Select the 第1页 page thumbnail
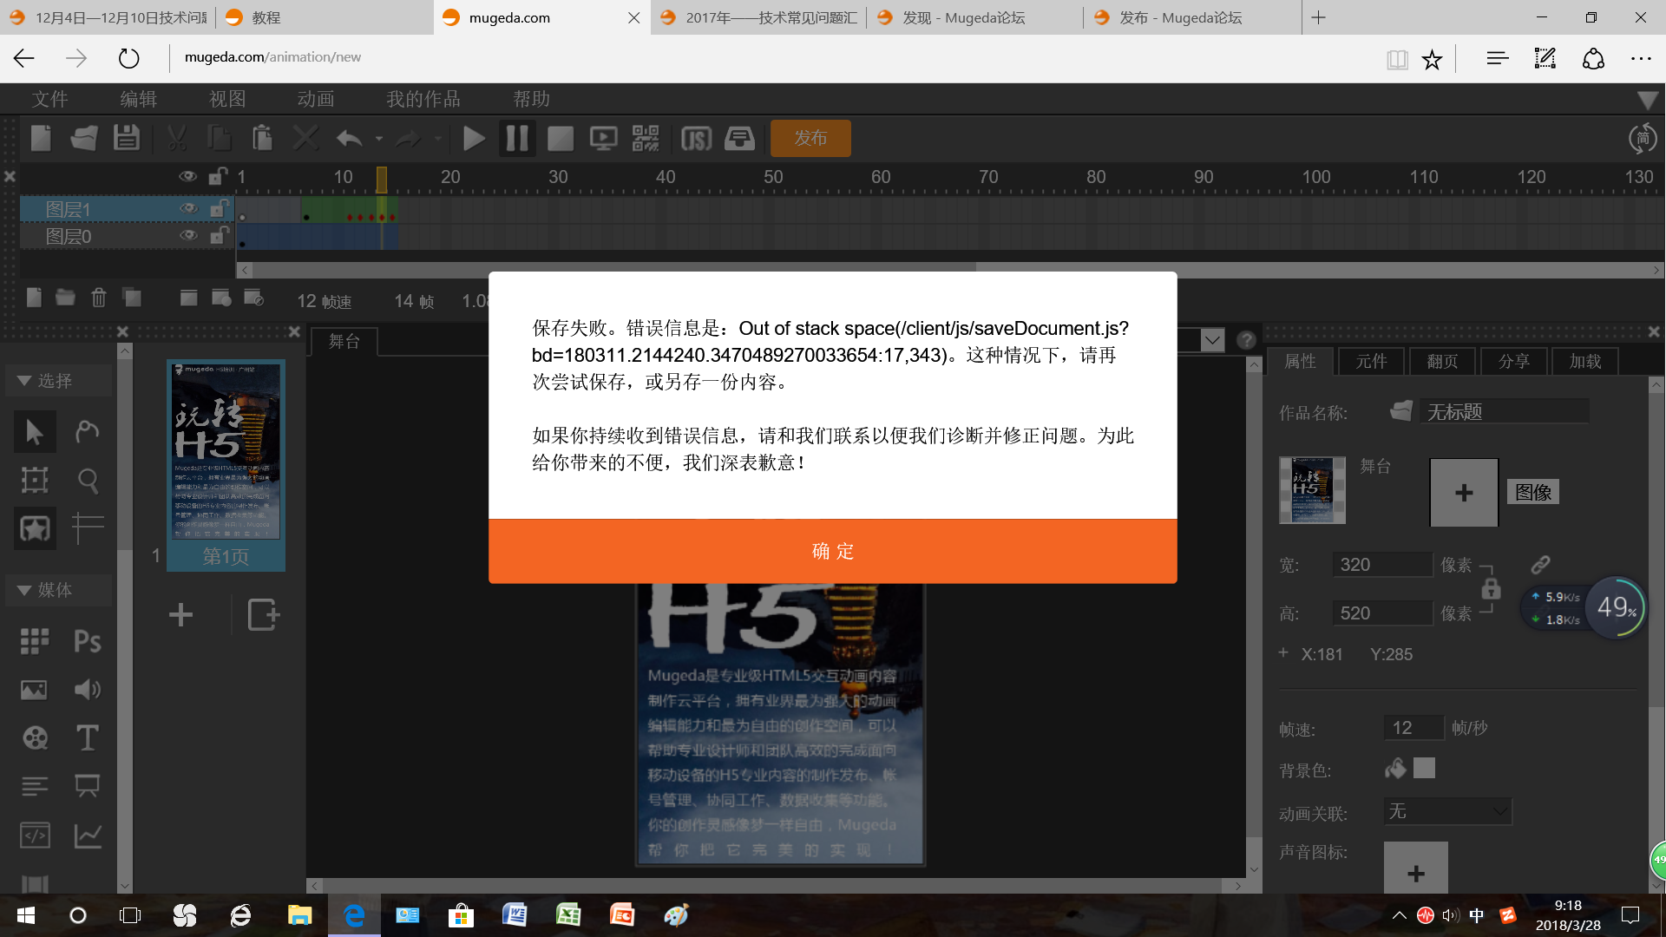 click(226, 465)
